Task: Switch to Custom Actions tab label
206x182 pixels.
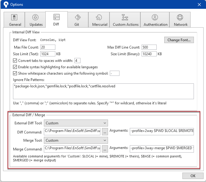Action: click(x=126, y=25)
